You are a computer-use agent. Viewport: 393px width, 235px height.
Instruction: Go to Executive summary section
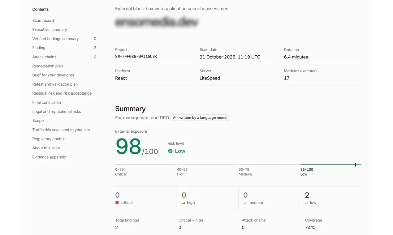pyautogui.click(x=50, y=30)
